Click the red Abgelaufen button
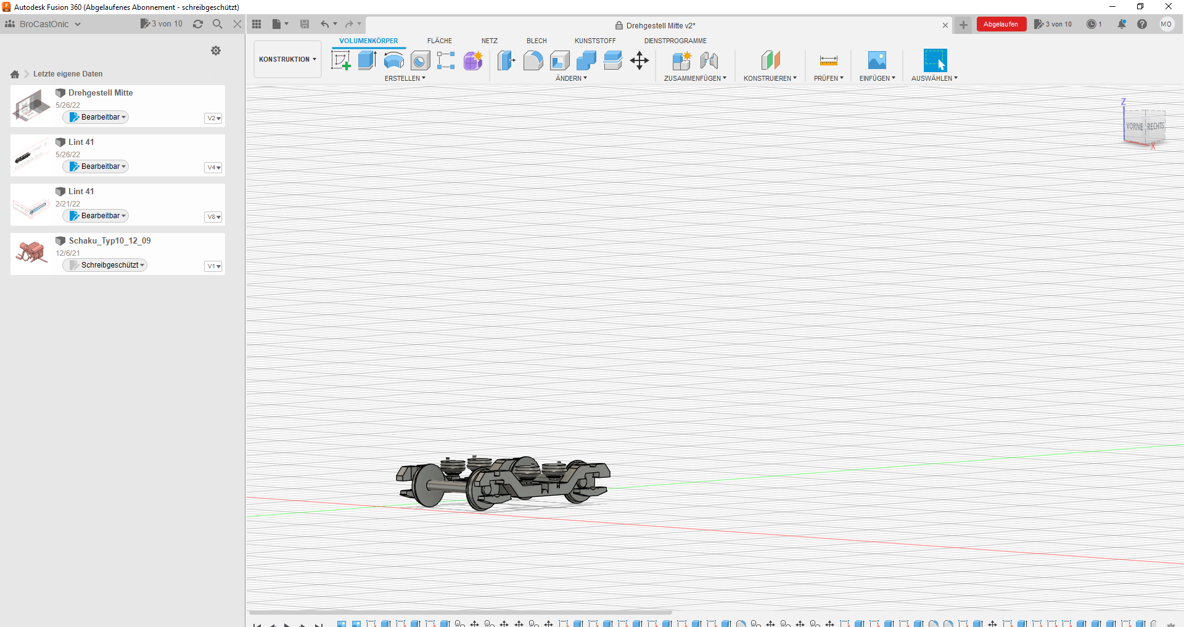1184x627 pixels. point(1001,24)
